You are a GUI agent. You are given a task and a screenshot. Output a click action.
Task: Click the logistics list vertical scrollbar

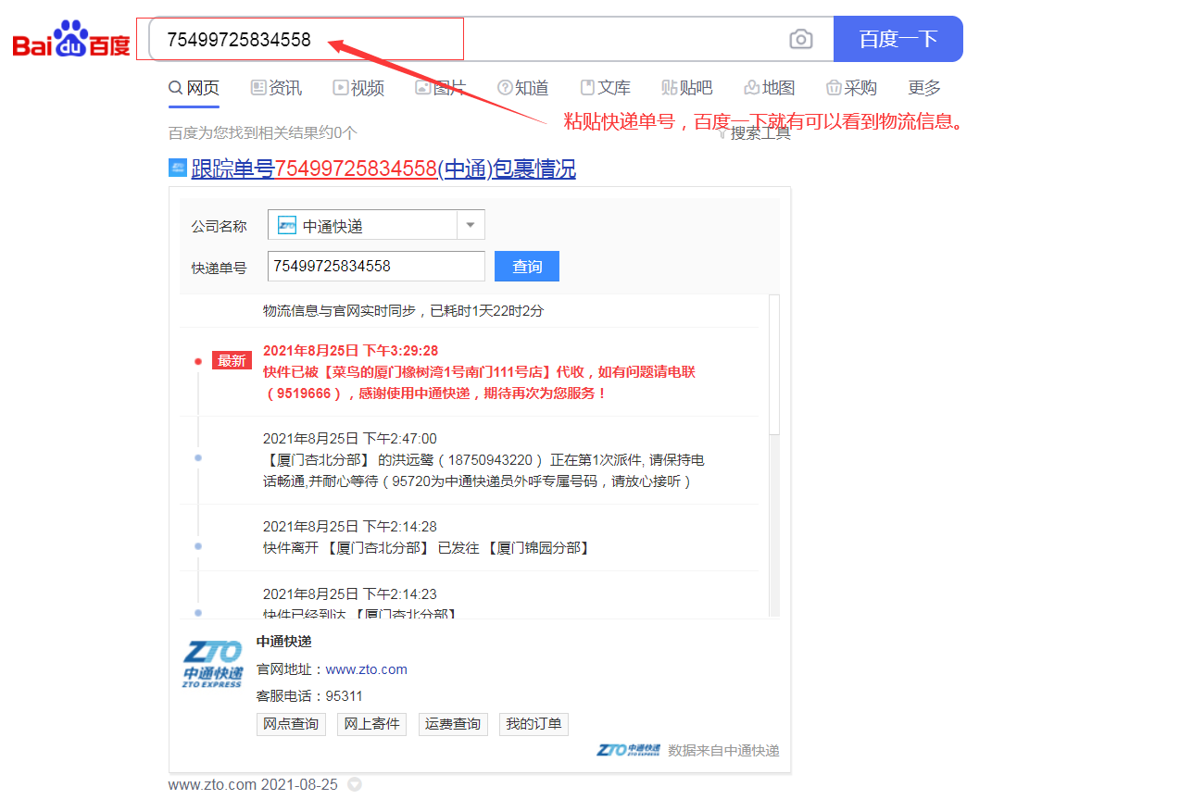tap(774, 364)
